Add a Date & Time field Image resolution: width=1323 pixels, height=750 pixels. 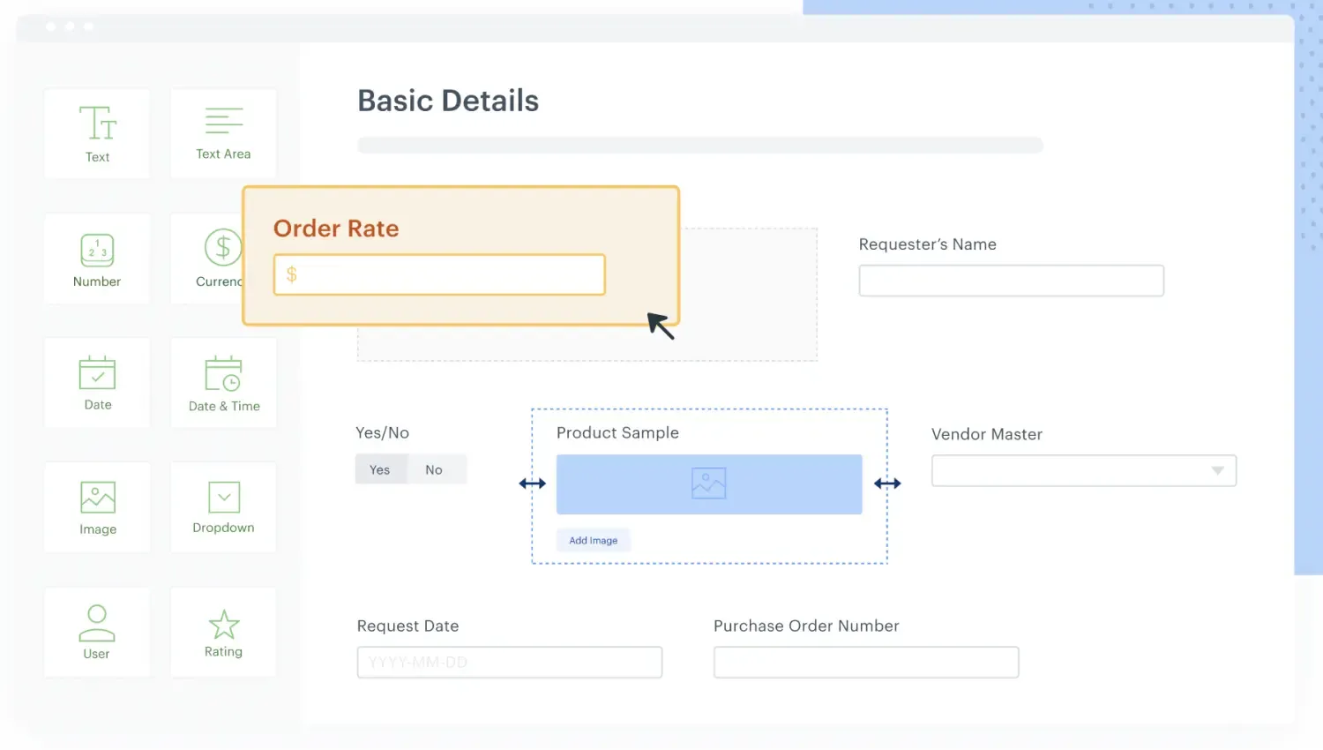pyautogui.click(x=223, y=383)
